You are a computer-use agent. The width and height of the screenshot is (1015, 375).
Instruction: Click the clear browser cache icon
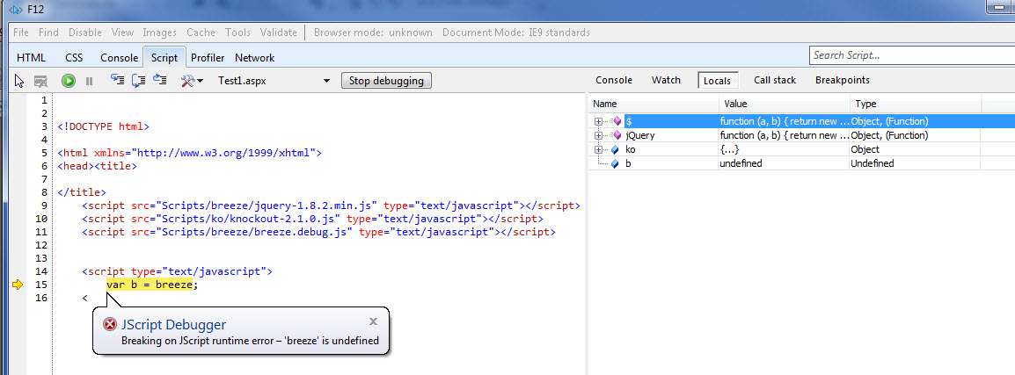[40, 82]
